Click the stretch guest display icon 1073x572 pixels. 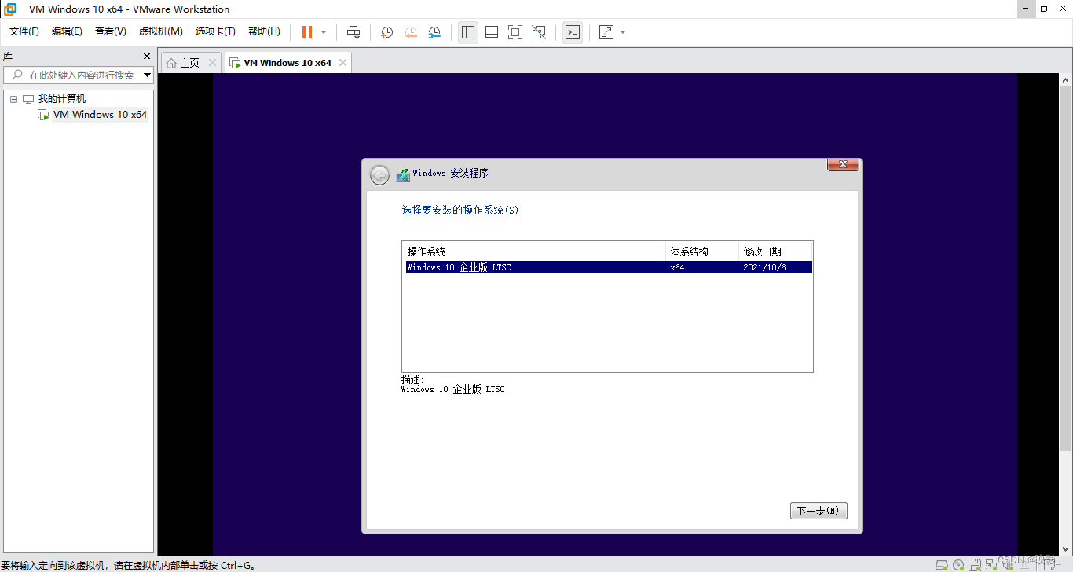(606, 32)
